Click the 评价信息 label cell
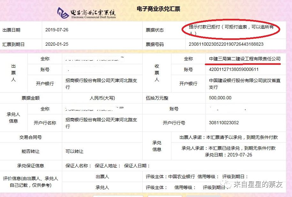The height and width of the screenshot is (197, 292). click(x=31, y=182)
